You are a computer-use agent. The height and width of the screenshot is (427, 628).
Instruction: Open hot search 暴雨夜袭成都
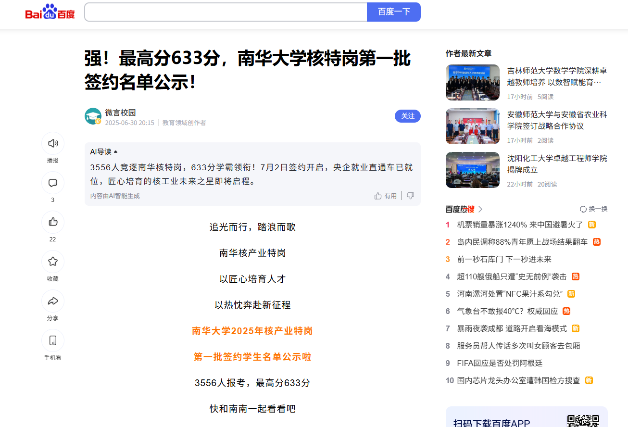tap(512, 328)
